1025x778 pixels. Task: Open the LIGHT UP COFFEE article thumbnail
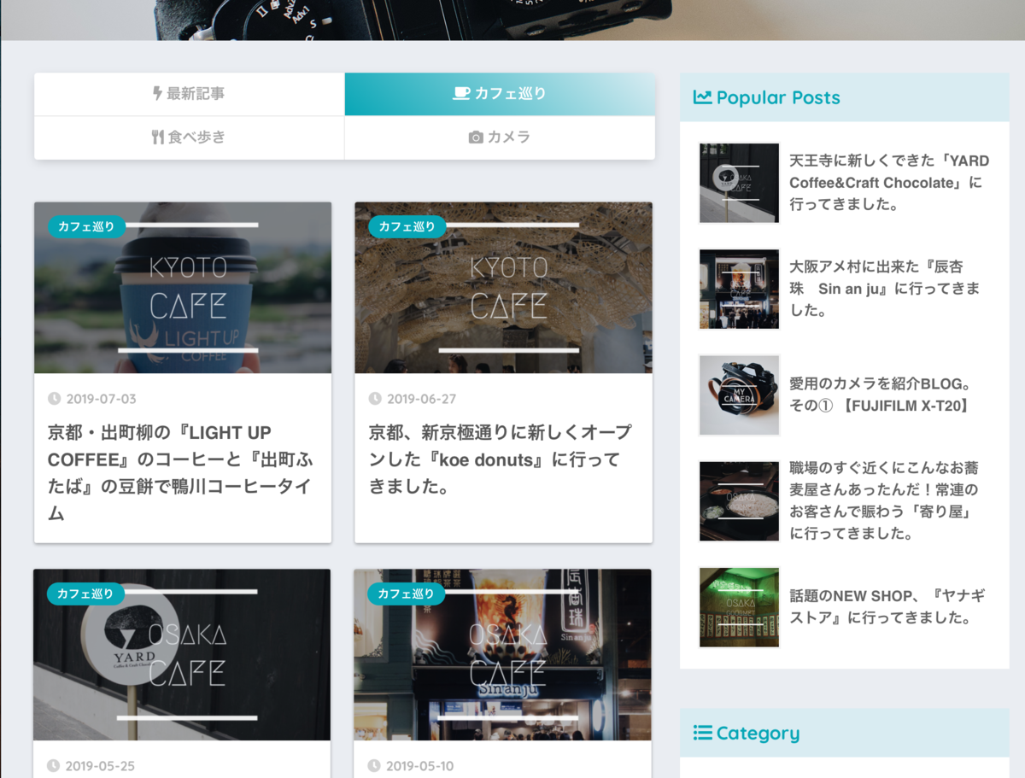[183, 288]
